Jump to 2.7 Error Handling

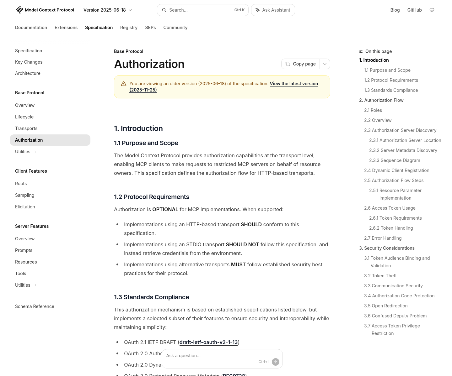[x=383, y=238]
